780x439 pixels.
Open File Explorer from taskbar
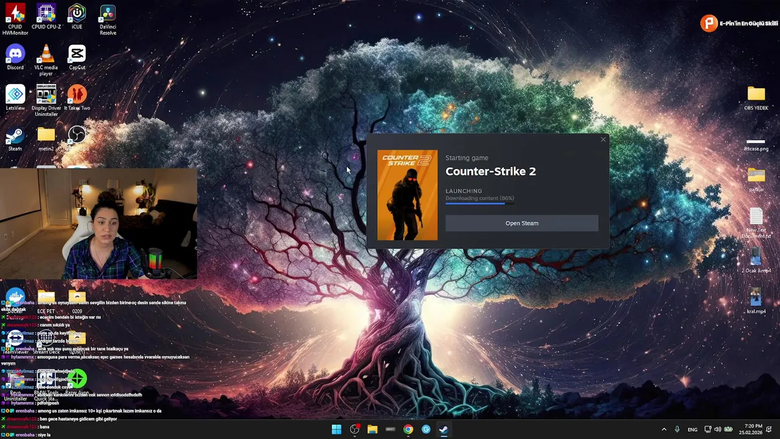click(x=372, y=429)
